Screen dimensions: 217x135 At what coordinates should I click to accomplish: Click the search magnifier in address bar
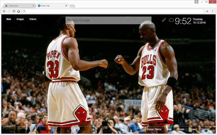point(24,11)
